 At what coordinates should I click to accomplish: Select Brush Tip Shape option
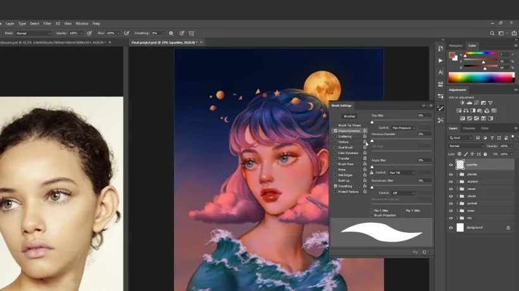pos(349,126)
